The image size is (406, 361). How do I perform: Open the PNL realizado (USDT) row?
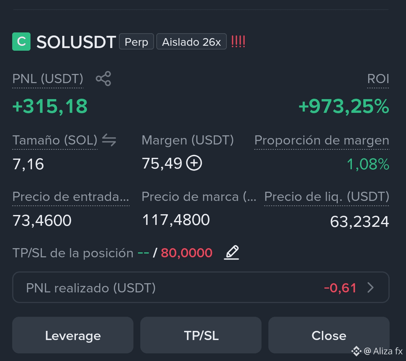coord(201,287)
